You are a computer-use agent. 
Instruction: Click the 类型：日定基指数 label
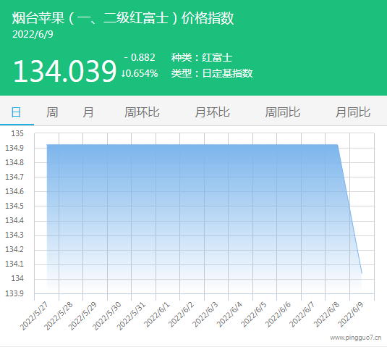point(212,73)
